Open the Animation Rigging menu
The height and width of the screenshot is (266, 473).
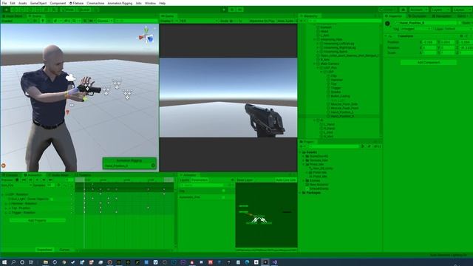tap(120, 3)
